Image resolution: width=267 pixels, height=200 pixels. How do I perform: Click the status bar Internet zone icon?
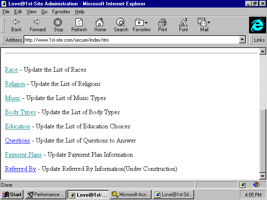pyautogui.click(x=242, y=185)
